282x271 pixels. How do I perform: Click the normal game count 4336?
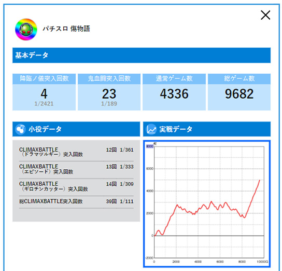click(174, 94)
